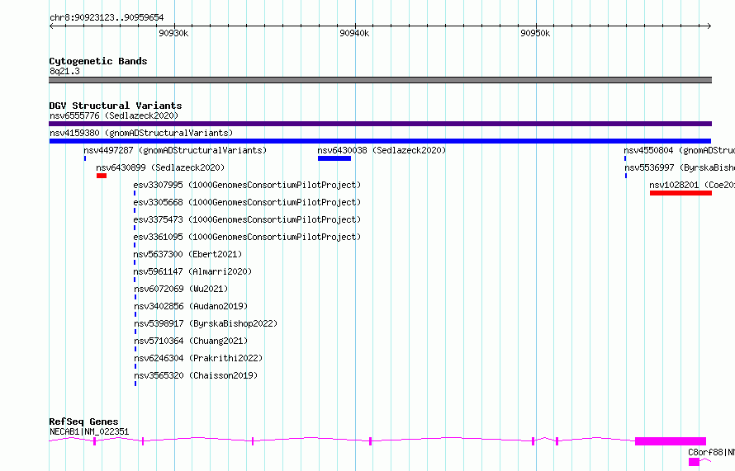Click the nsv4159380 gnomADStructuralVariants label
735x471 pixels.
(141, 133)
